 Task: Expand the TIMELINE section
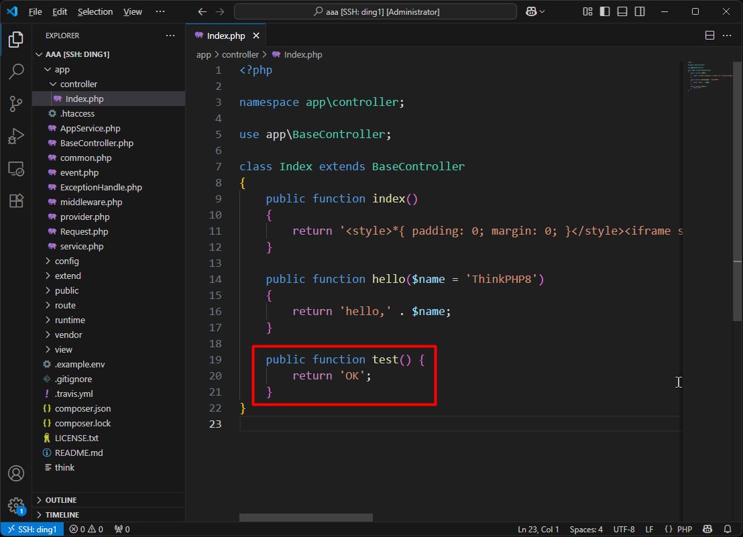click(109, 515)
